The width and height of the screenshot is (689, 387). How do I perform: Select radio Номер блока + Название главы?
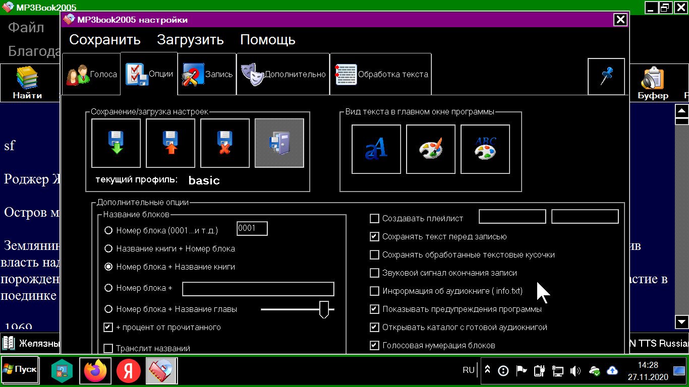click(108, 309)
